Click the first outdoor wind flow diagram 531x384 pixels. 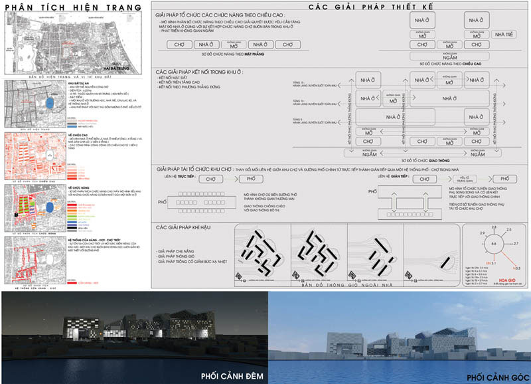tap(259, 251)
